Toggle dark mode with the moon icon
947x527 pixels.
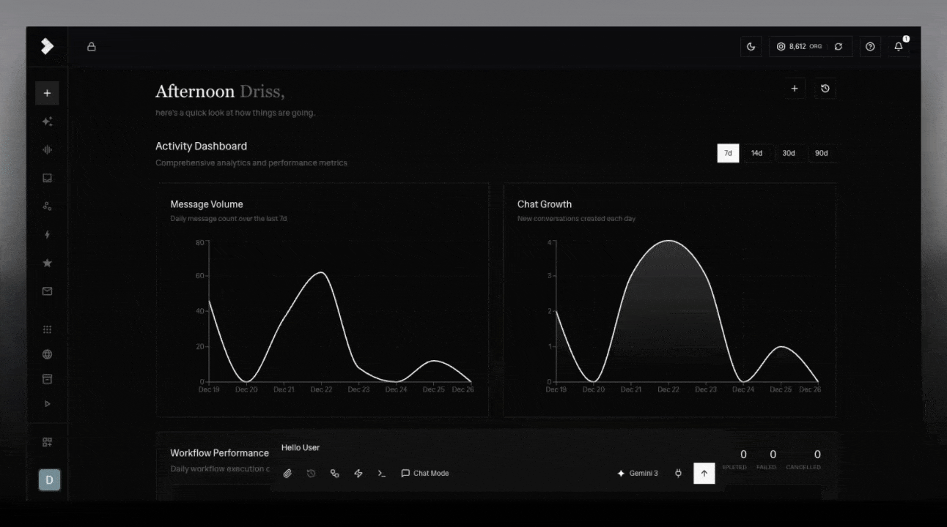pos(751,47)
